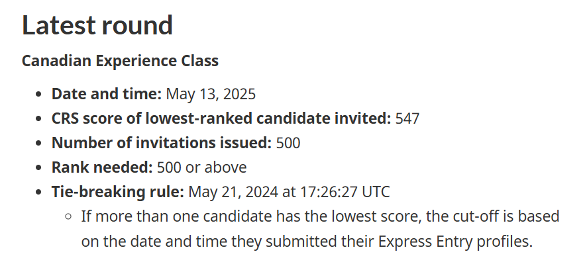Select the "Canadian Experience Class" subheading
The image size is (585, 264).
click(x=120, y=61)
